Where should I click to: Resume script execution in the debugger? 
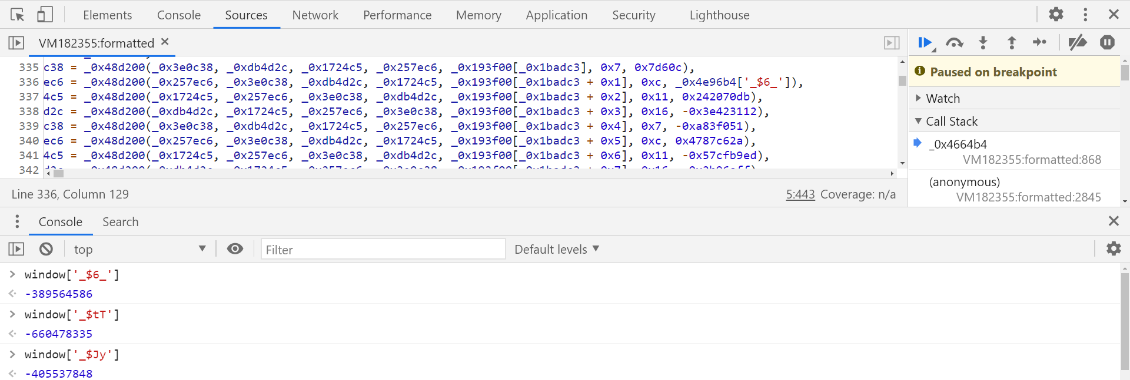(x=924, y=43)
